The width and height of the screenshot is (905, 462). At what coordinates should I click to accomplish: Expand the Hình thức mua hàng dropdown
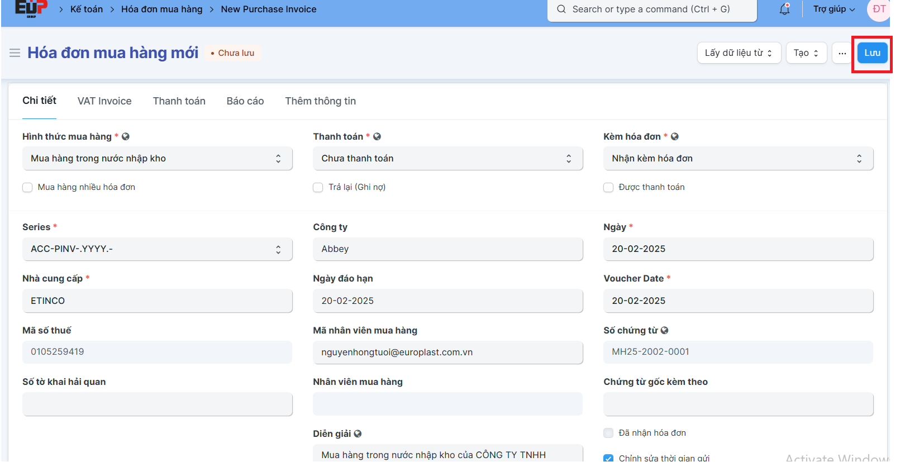pyautogui.click(x=157, y=159)
